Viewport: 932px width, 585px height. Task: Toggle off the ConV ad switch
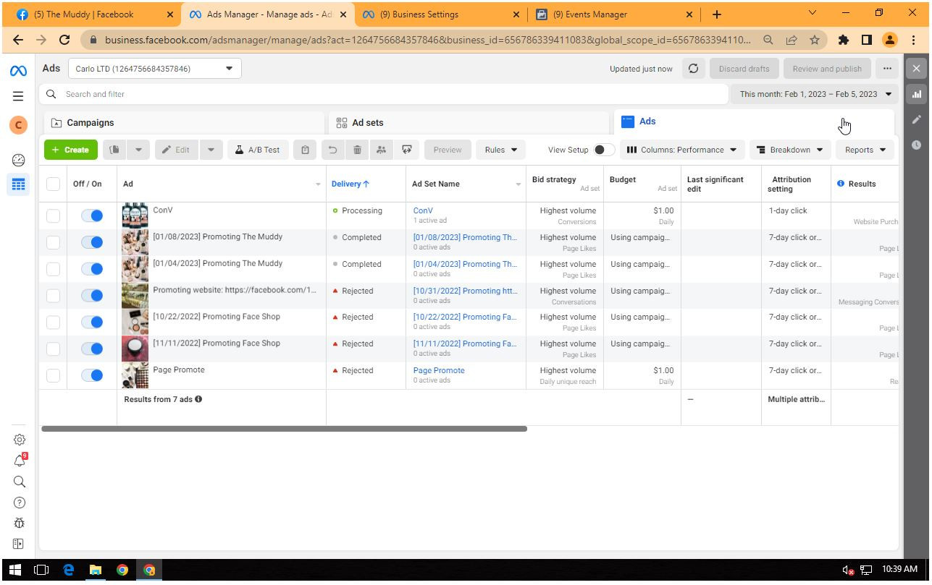(x=92, y=215)
